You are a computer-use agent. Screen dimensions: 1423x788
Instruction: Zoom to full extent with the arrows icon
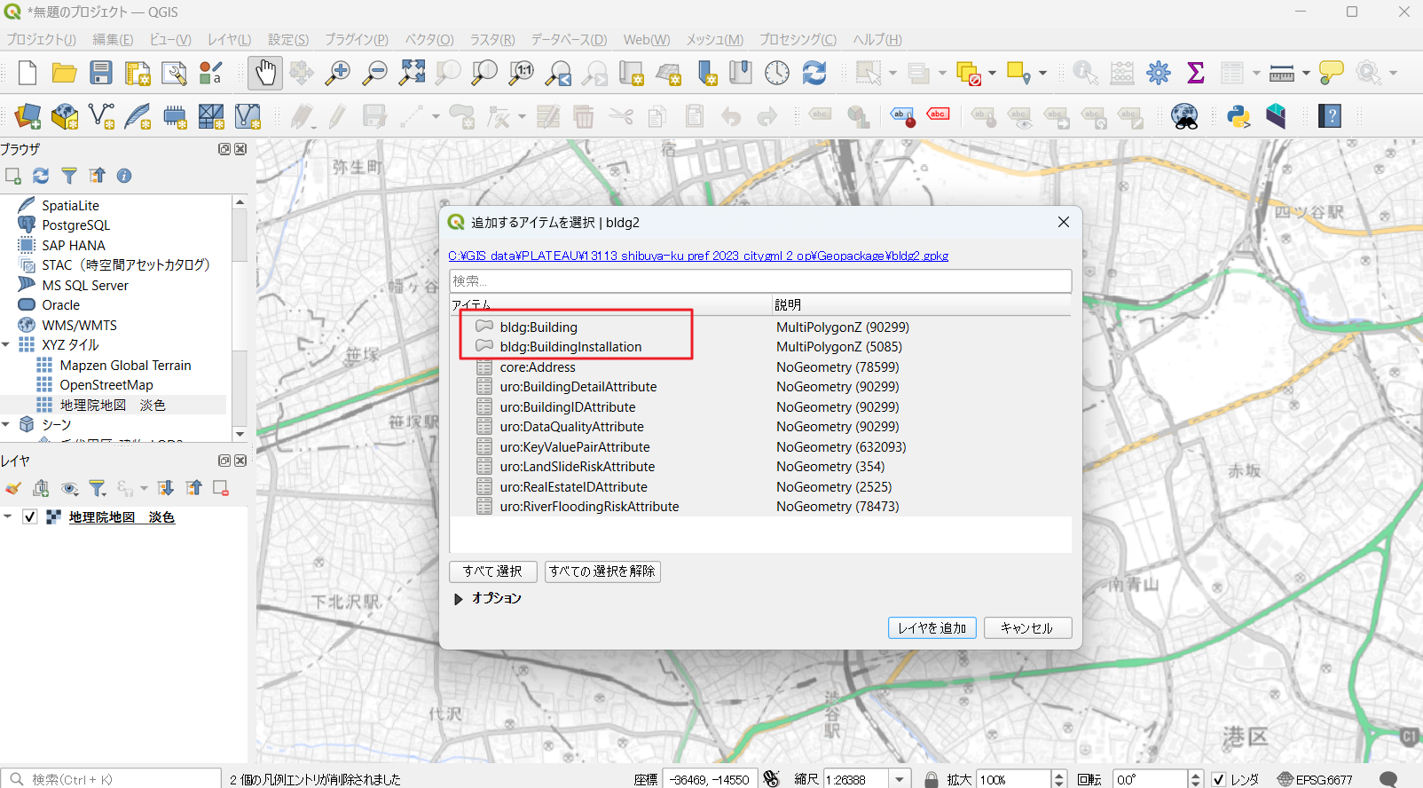point(412,73)
